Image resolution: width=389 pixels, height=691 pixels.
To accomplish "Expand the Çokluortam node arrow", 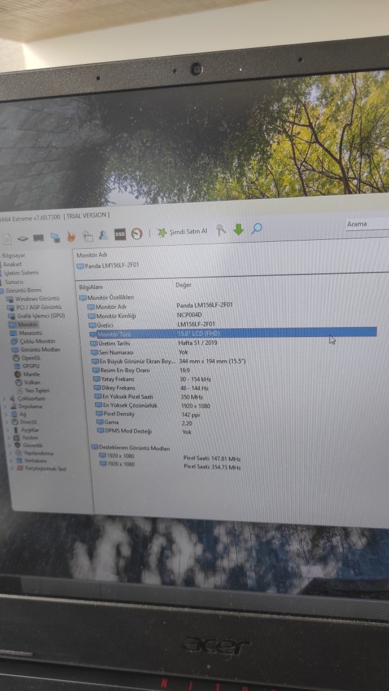I will pyautogui.click(x=4, y=399).
